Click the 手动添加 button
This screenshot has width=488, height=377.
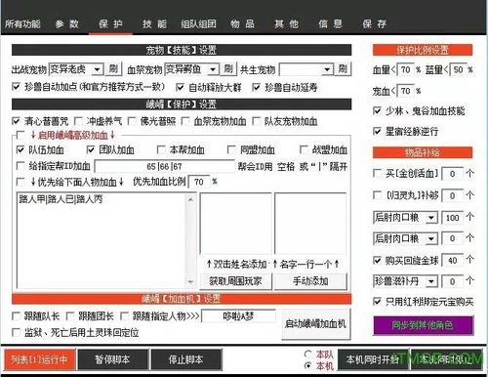point(310,281)
